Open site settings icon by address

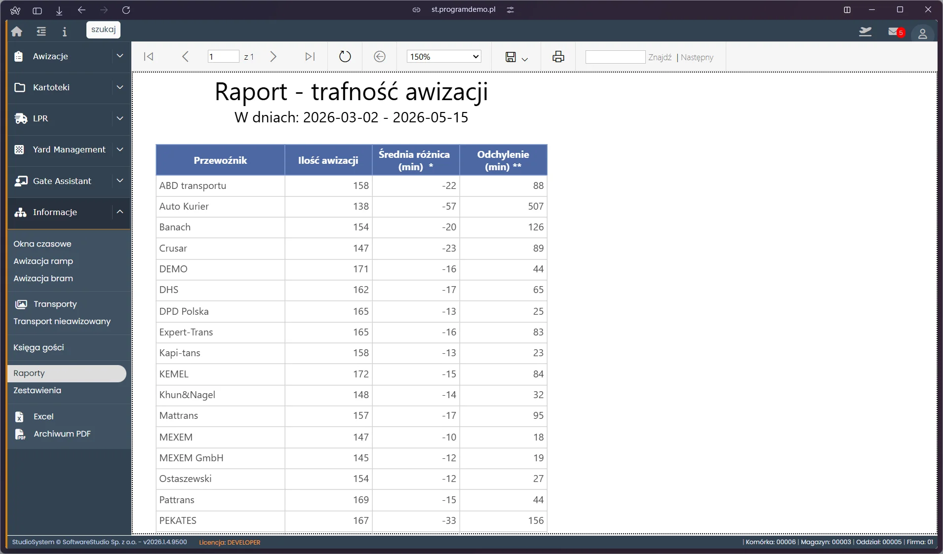[511, 10]
